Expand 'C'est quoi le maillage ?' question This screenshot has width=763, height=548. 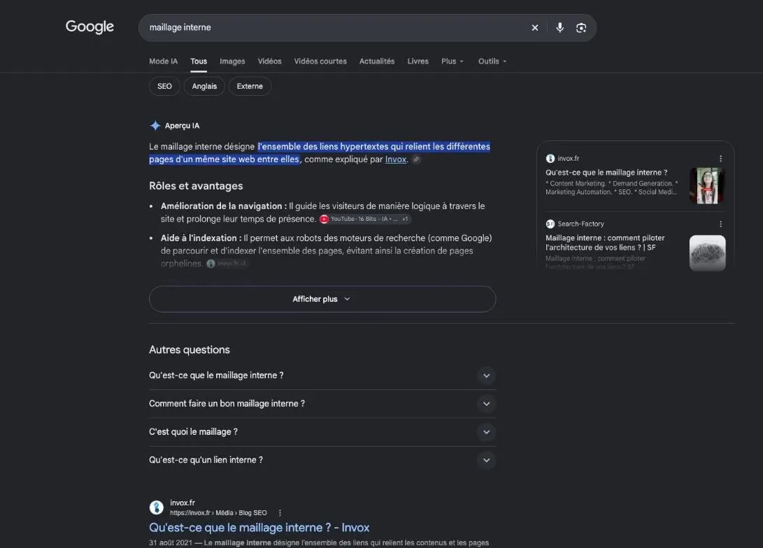click(322, 432)
